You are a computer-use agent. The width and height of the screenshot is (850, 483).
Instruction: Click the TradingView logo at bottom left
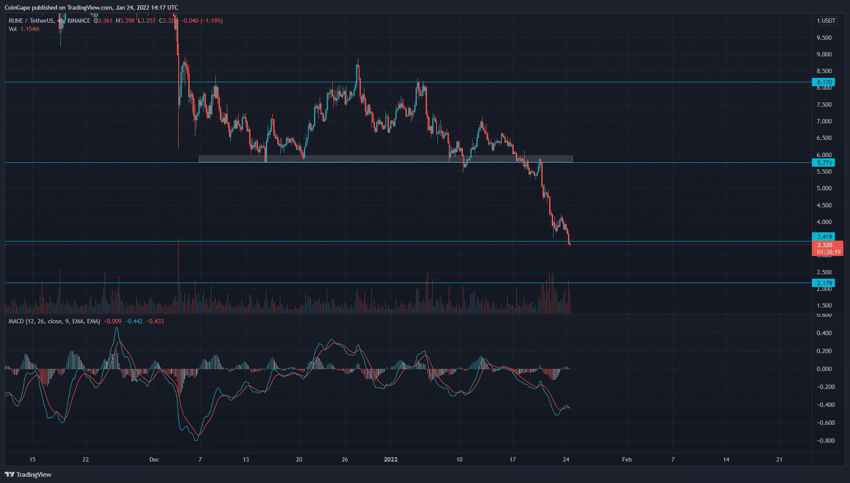point(28,474)
